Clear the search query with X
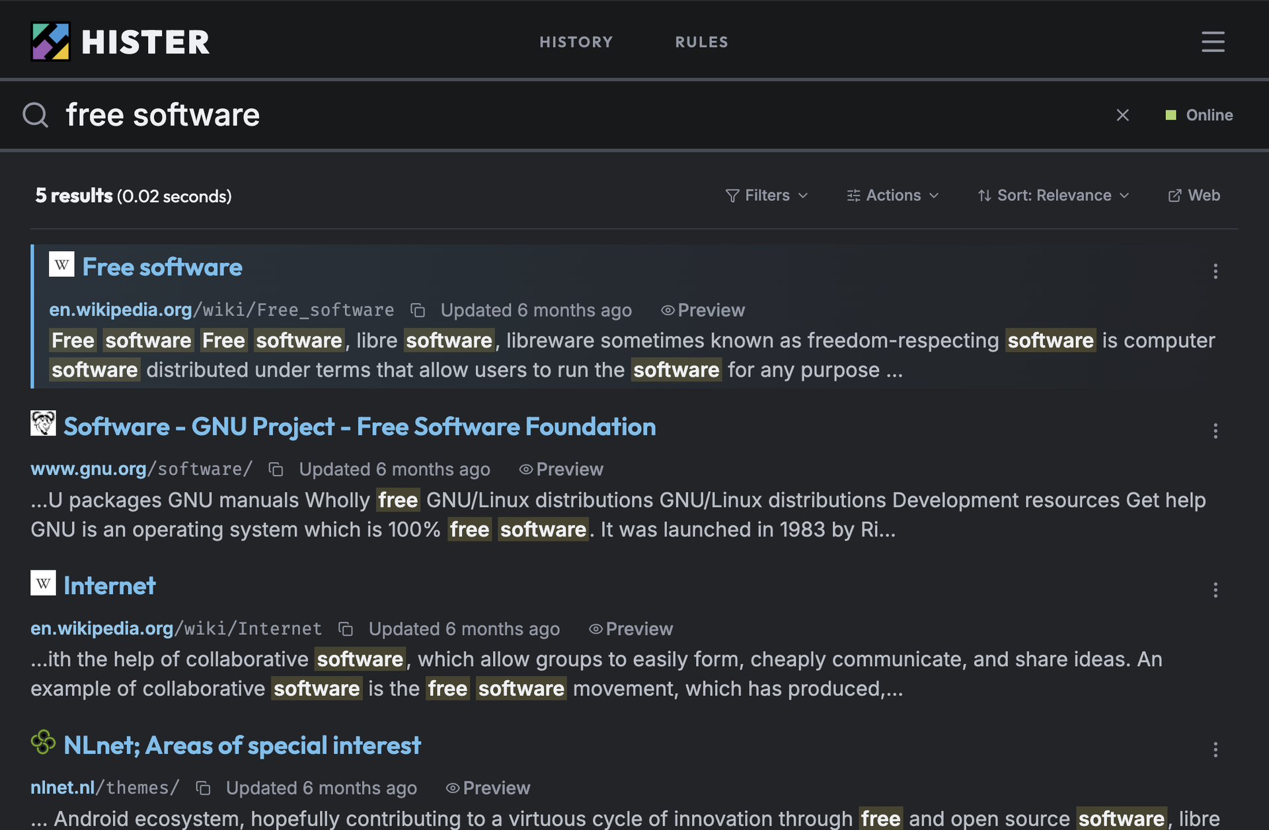The image size is (1269, 830). [1122, 115]
